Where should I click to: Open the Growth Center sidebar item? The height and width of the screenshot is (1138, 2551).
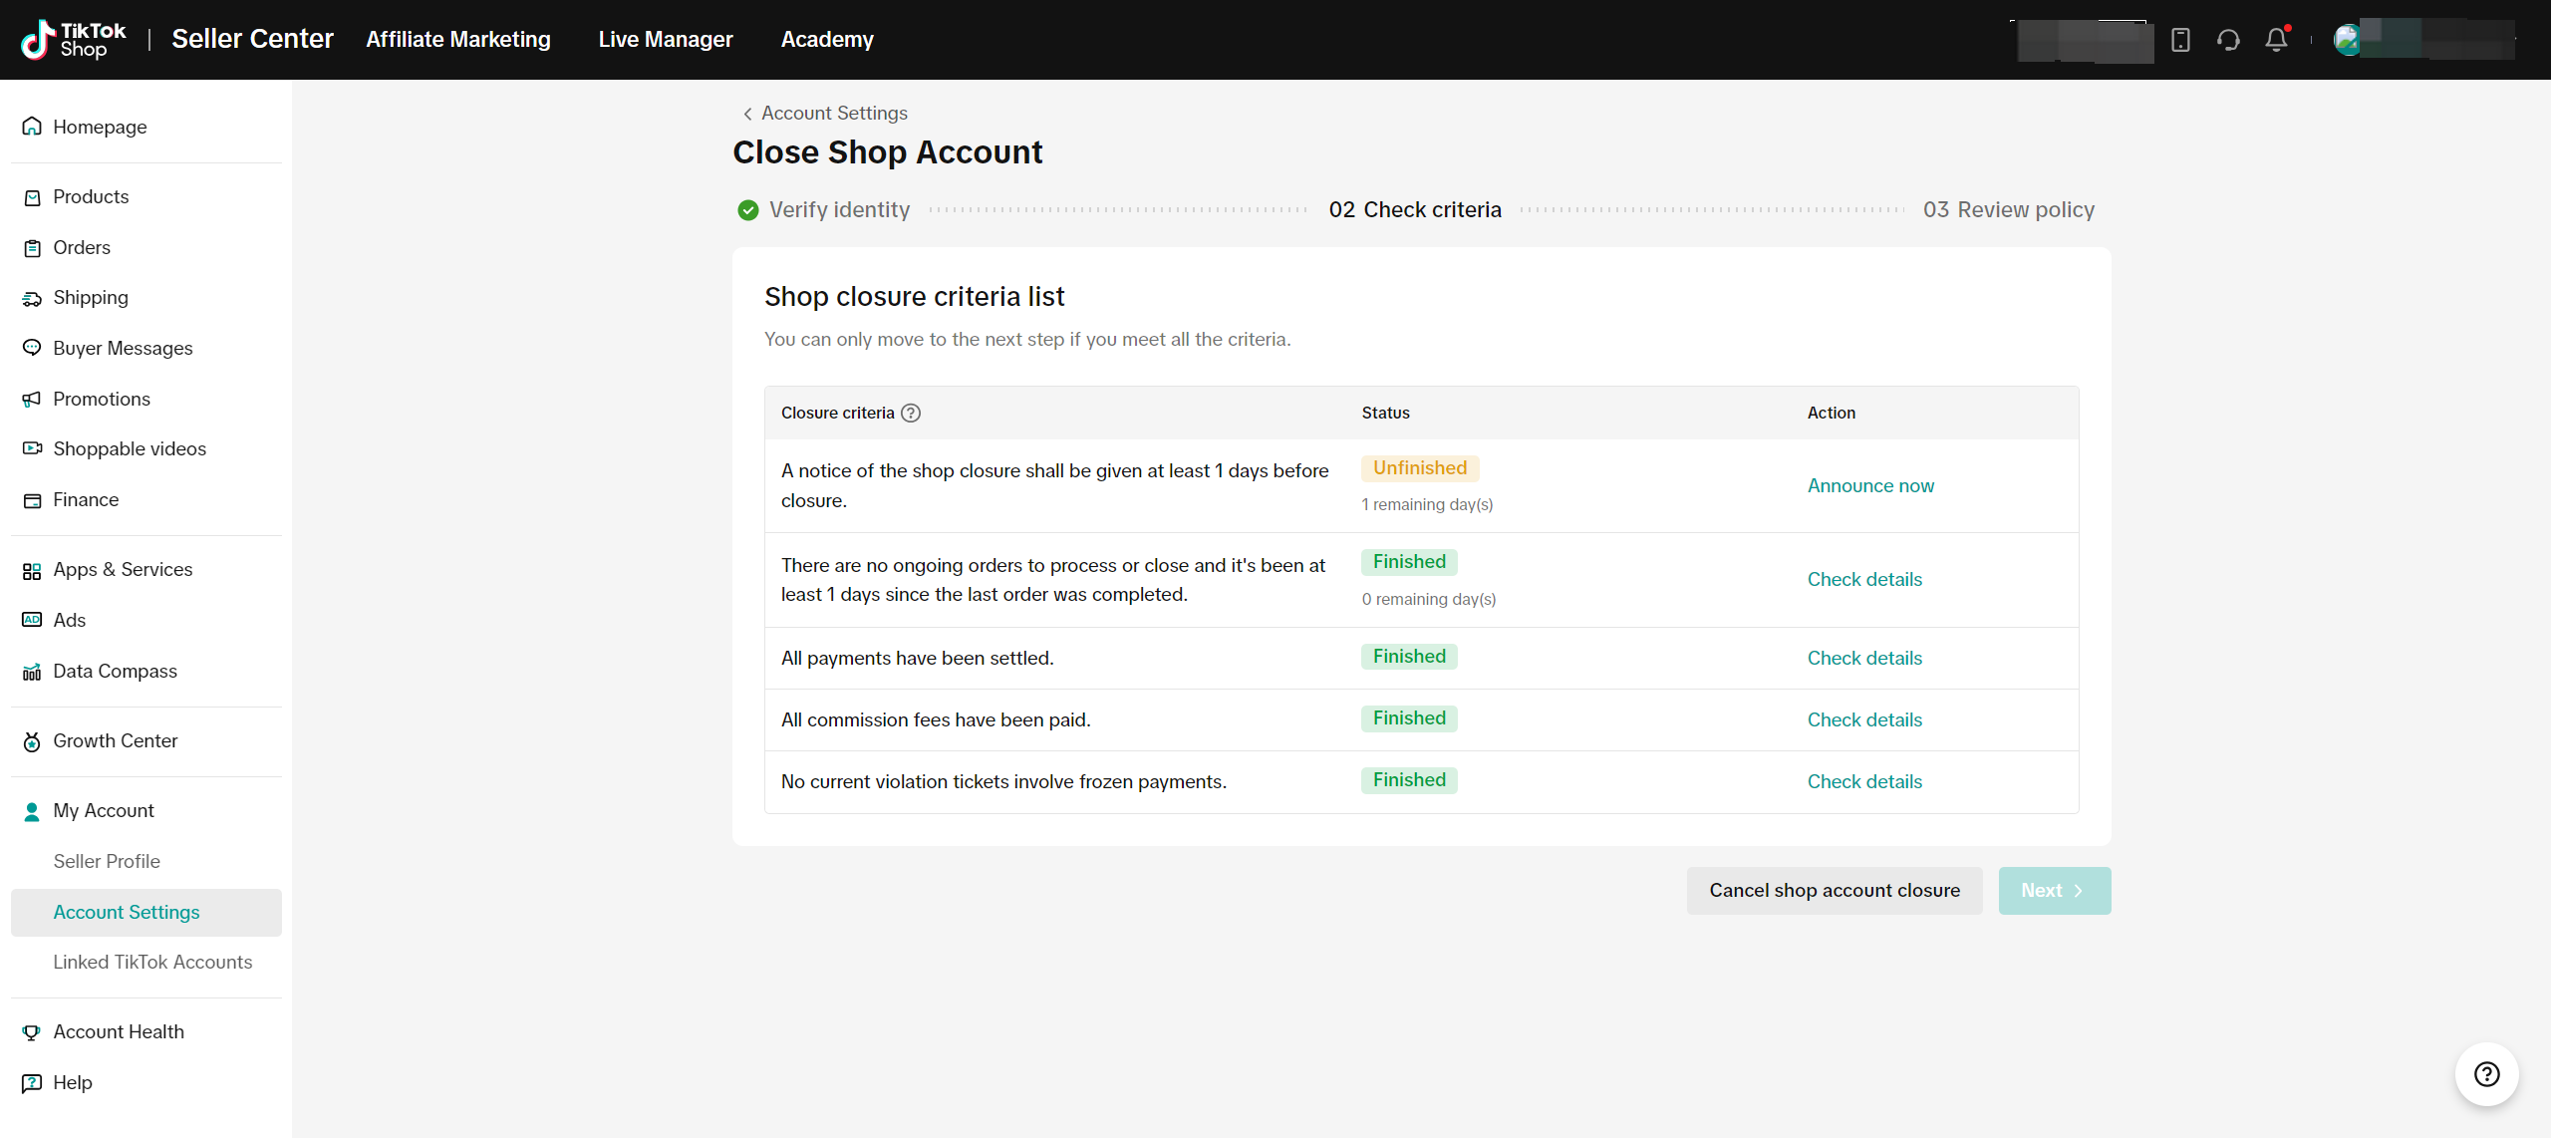point(115,740)
